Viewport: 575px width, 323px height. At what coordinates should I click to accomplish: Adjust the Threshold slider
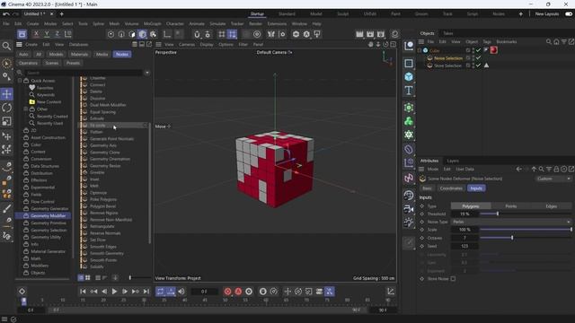(526, 214)
